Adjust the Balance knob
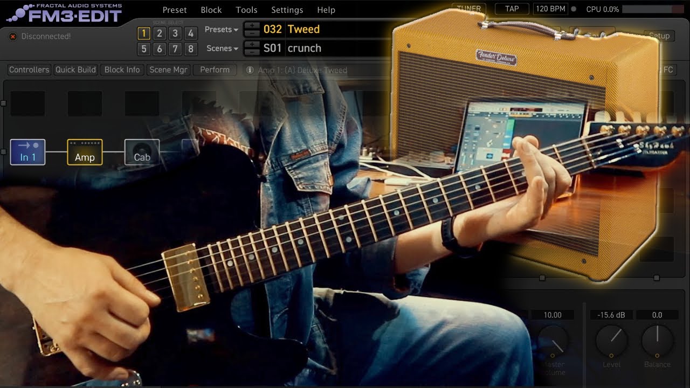690x388 pixels. coord(657,341)
